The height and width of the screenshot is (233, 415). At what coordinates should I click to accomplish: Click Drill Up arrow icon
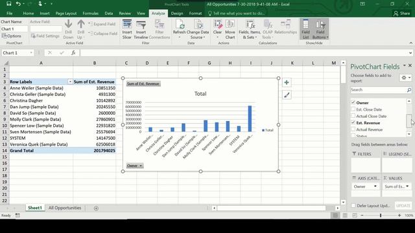click(x=80, y=24)
